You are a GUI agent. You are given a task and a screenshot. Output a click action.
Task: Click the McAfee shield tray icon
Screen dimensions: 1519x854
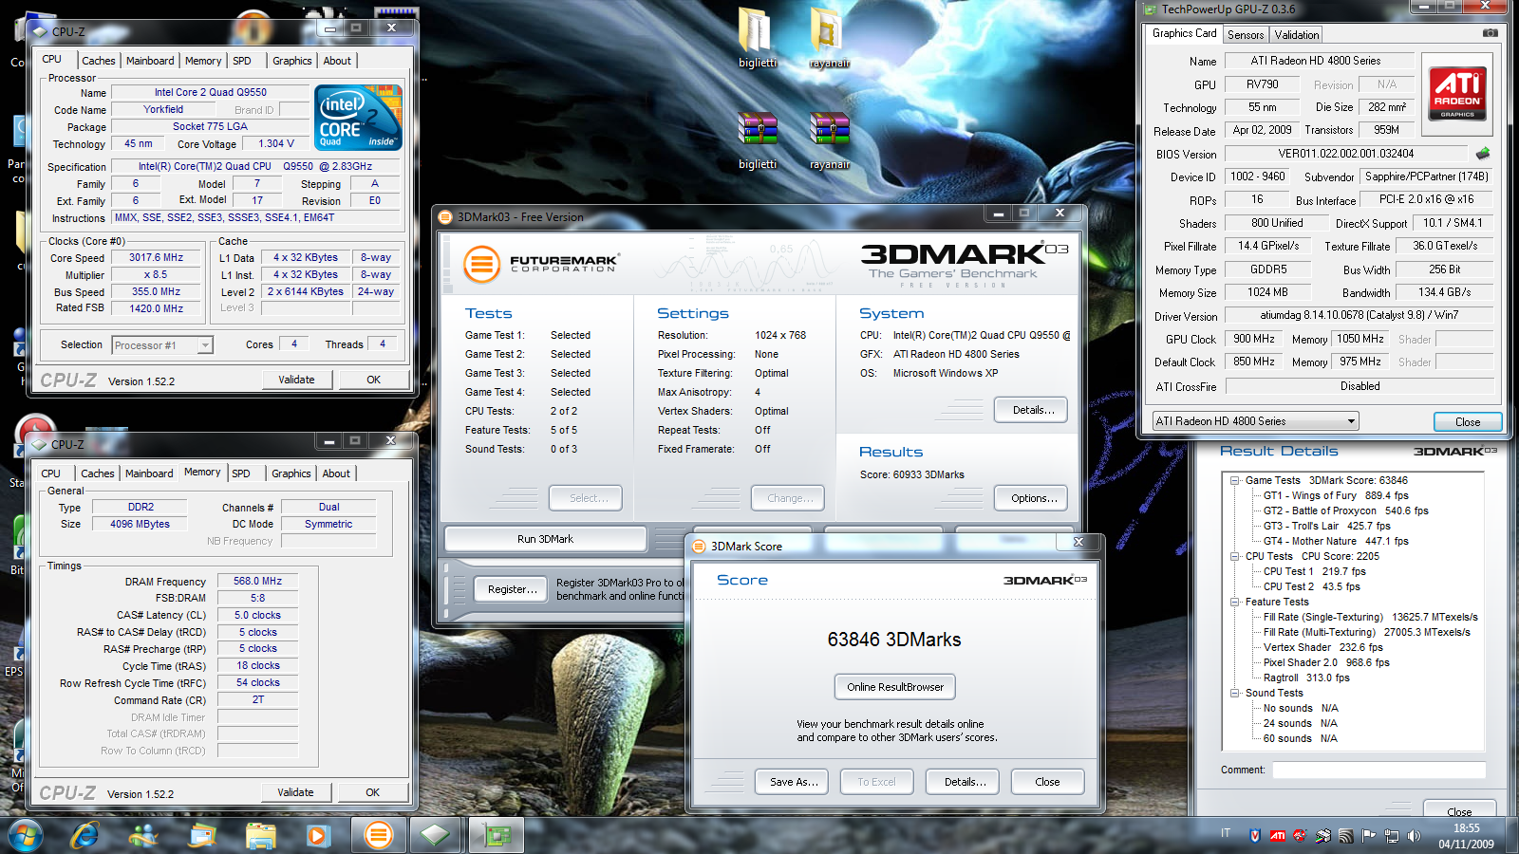(x=1255, y=836)
